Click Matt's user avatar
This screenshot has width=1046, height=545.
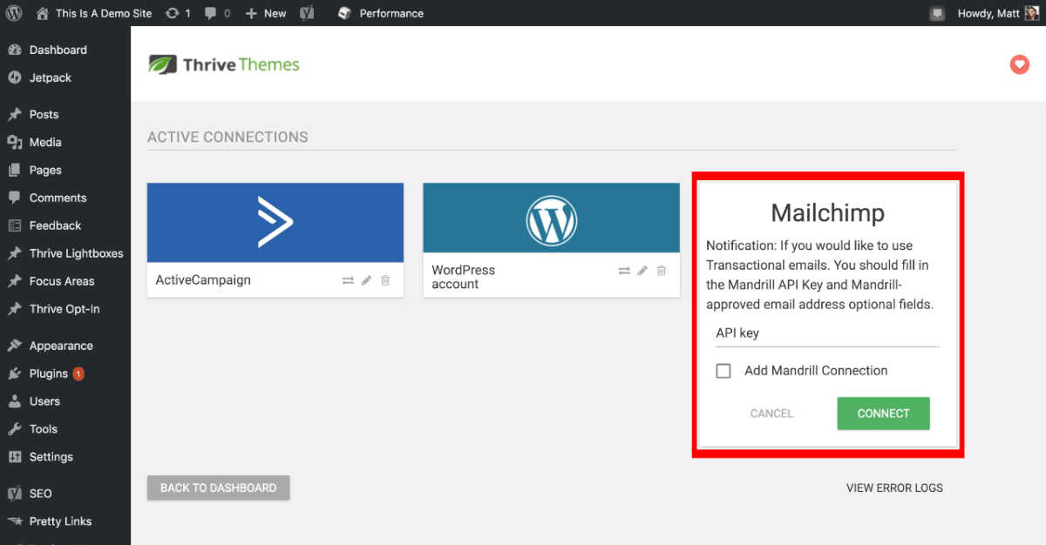tap(1032, 13)
